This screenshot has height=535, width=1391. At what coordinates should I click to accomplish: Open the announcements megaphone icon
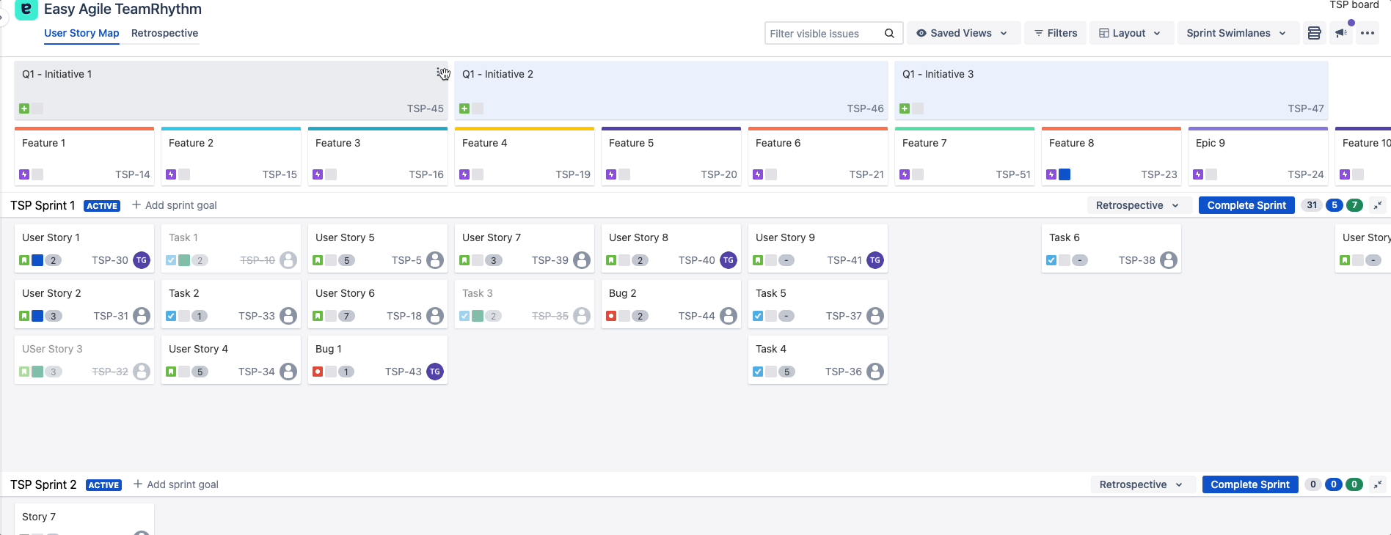point(1341,33)
